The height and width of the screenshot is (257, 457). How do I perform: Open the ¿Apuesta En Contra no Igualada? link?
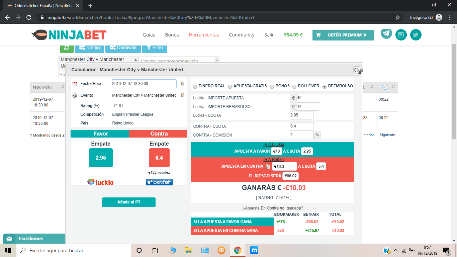(x=273, y=208)
